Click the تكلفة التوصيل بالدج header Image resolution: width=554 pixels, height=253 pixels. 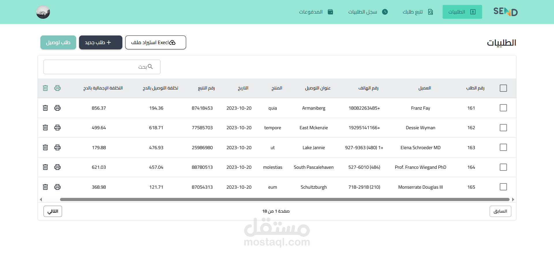coord(160,88)
